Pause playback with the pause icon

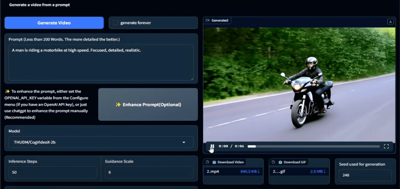pyautogui.click(x=212, y=146)
